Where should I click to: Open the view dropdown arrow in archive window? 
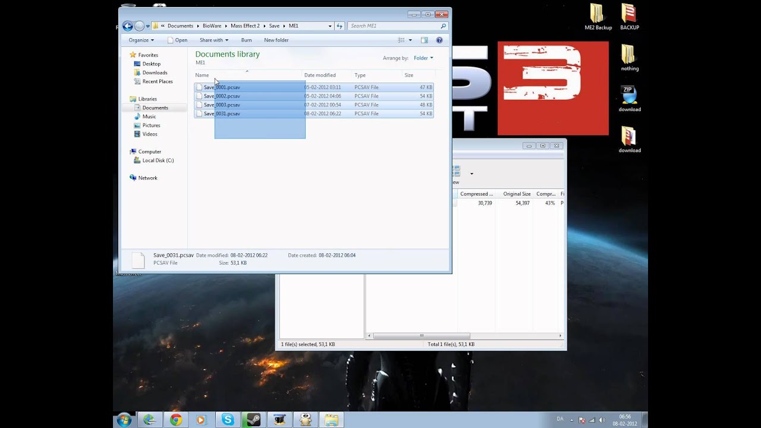tap(471, 174)
